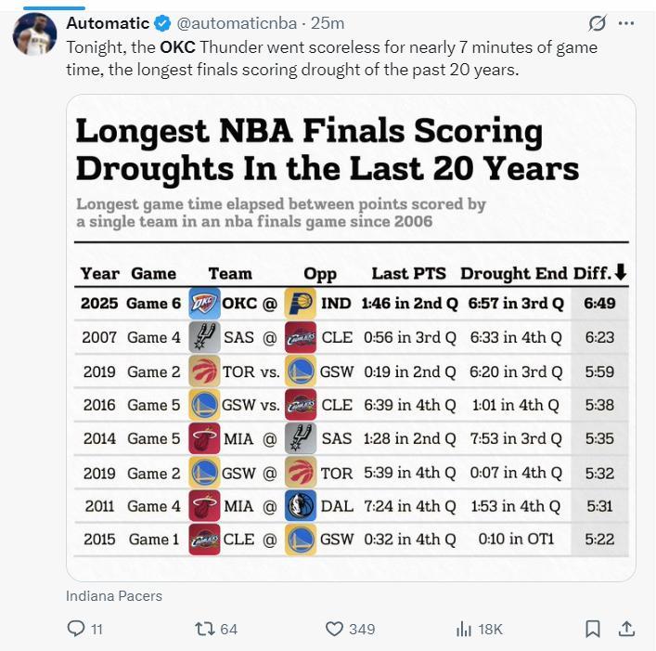Screen dimensions: 656x651
Task: Click the reply comment icon
Action: click(76, 629)
